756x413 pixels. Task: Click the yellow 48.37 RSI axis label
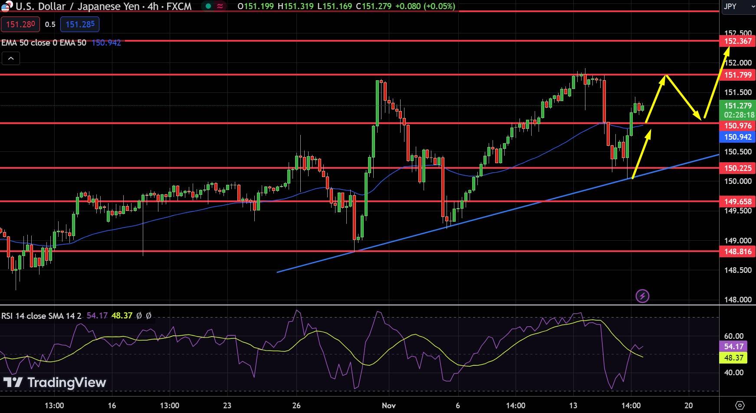click(734, 358)
